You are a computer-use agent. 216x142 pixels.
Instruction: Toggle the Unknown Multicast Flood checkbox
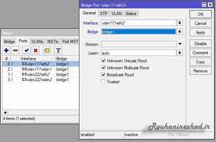point(103,68)
